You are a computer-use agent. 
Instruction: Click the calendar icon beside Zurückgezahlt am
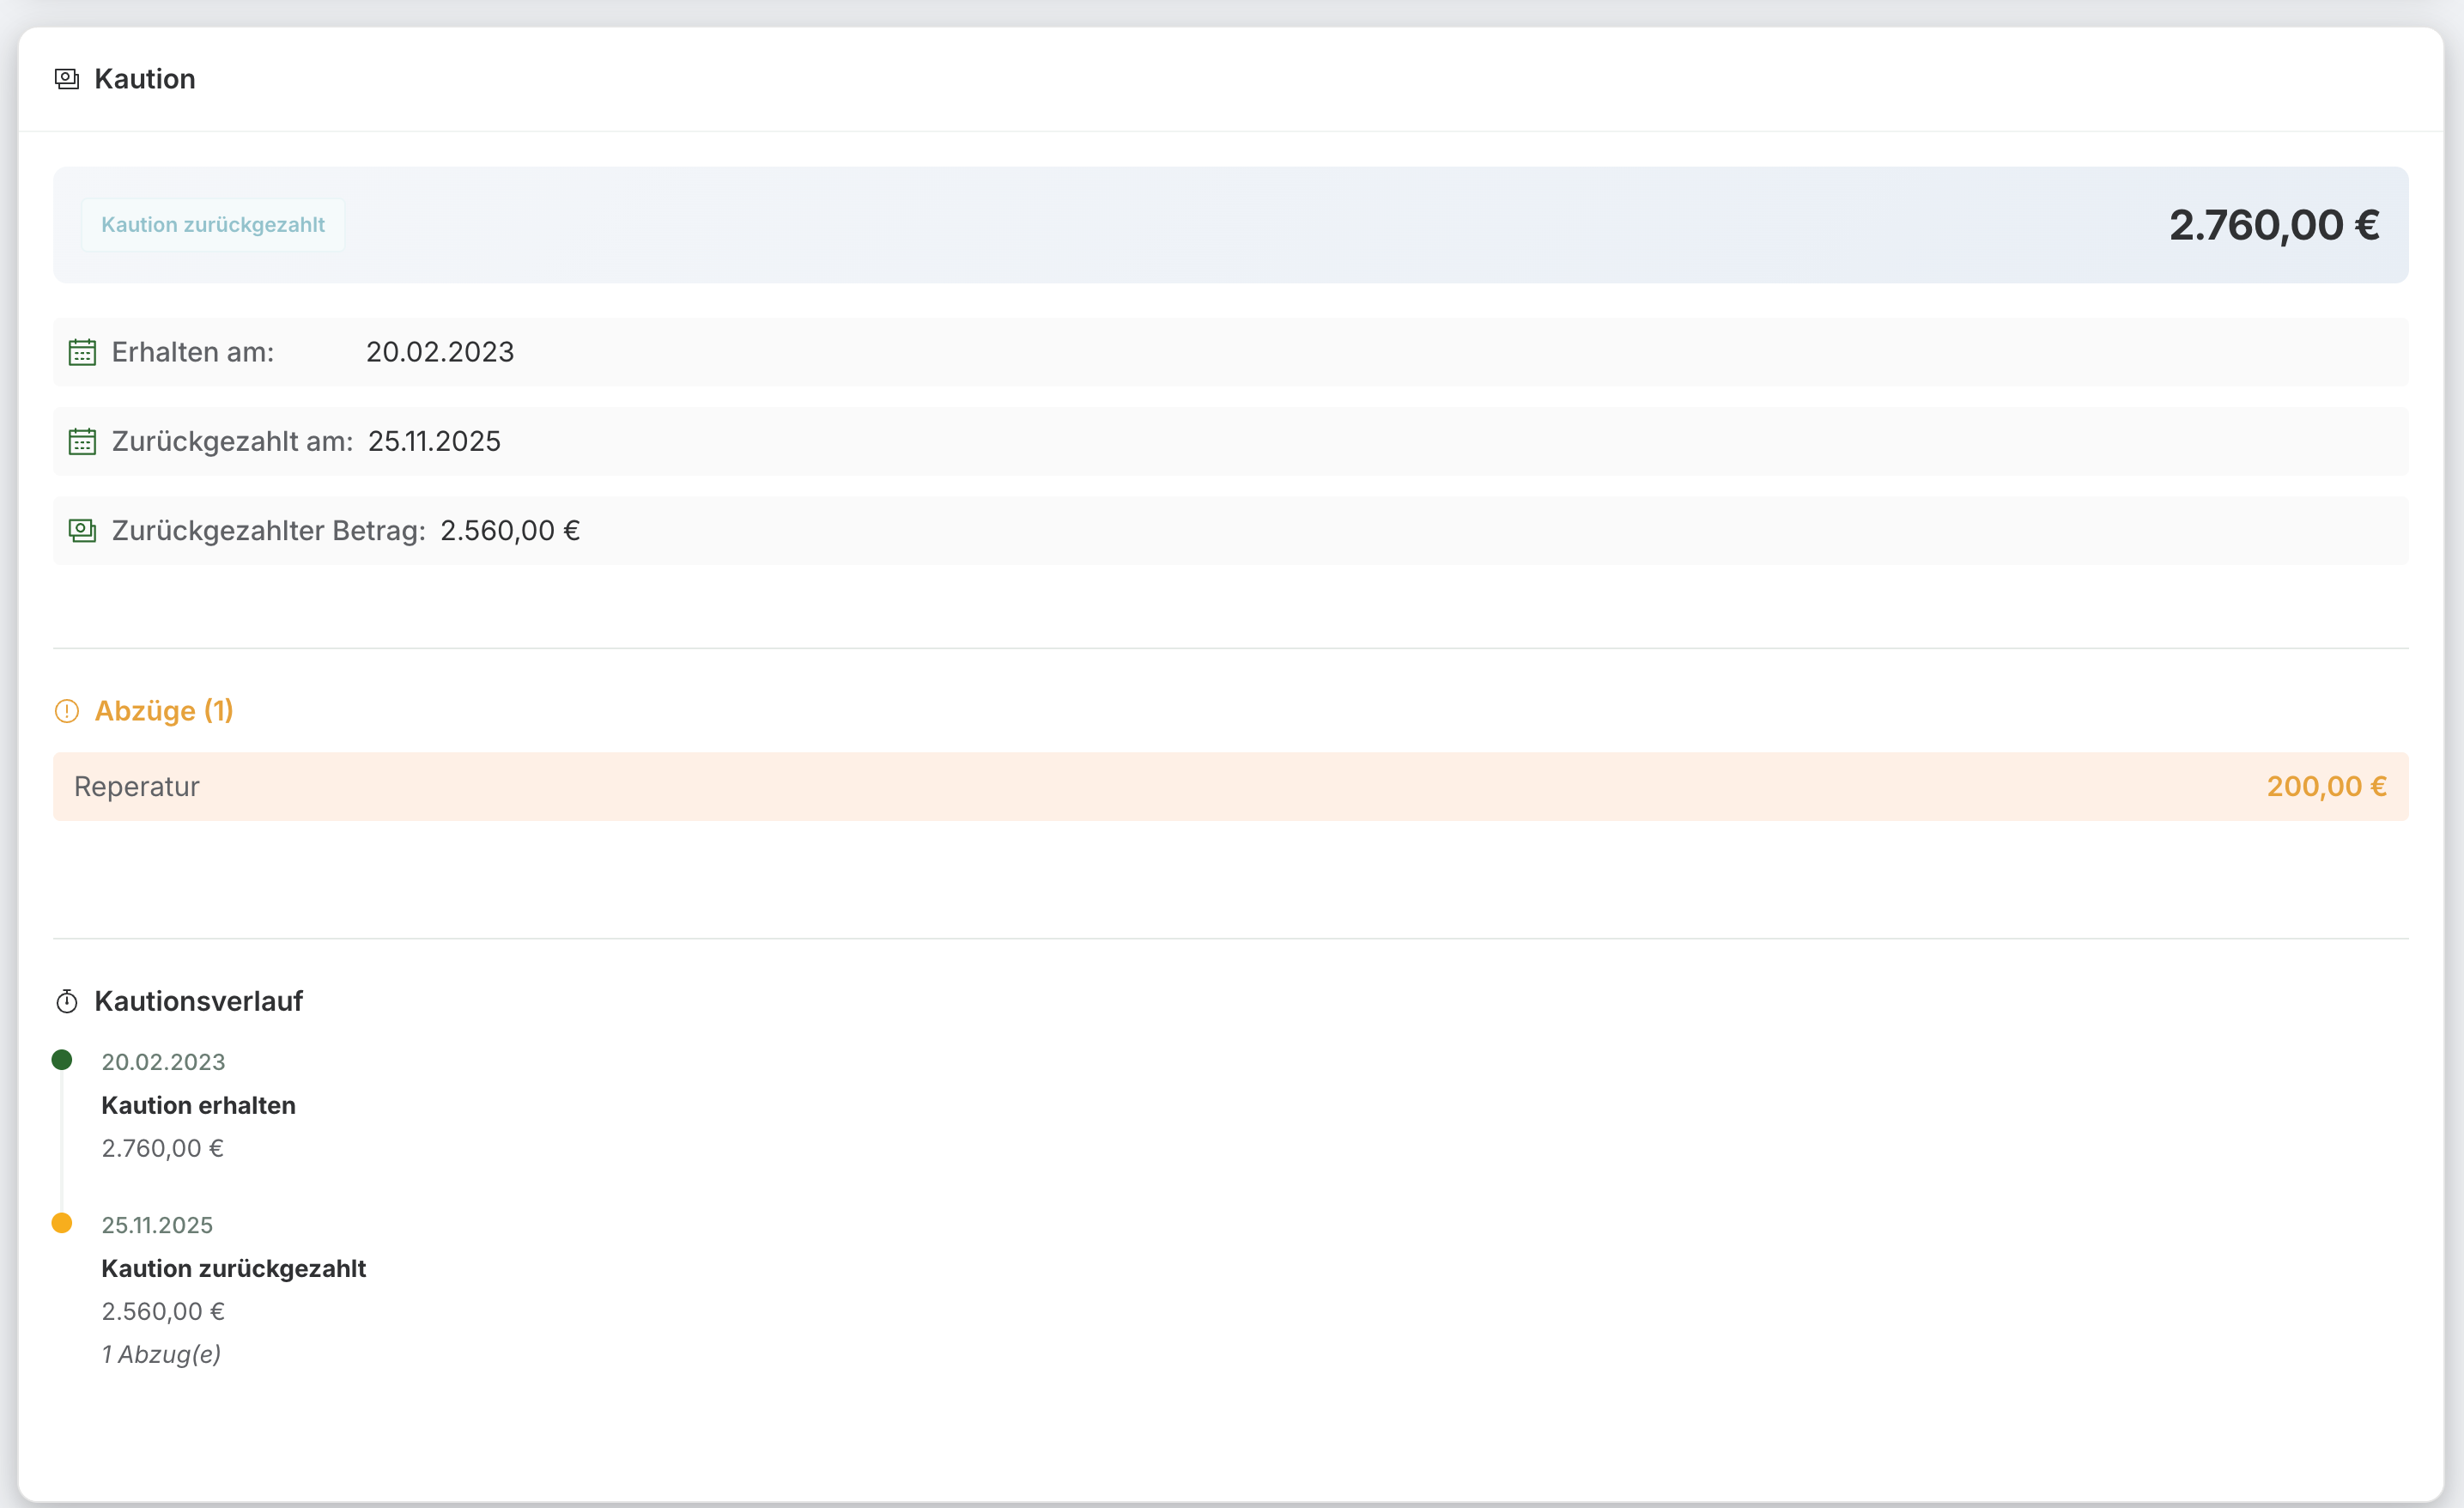click(82, 441)
